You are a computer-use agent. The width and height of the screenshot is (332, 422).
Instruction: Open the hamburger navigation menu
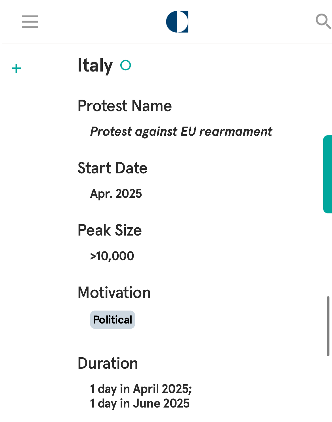click(30, 22)
